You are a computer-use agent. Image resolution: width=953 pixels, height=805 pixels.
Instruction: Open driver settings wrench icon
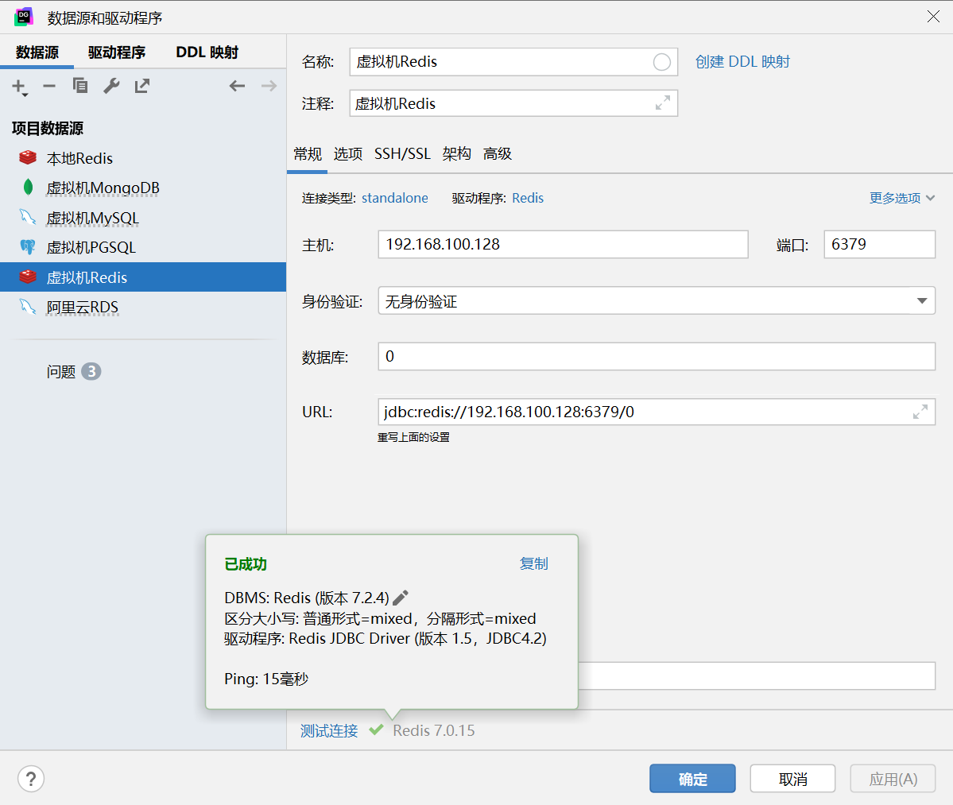tap(111, 86)
